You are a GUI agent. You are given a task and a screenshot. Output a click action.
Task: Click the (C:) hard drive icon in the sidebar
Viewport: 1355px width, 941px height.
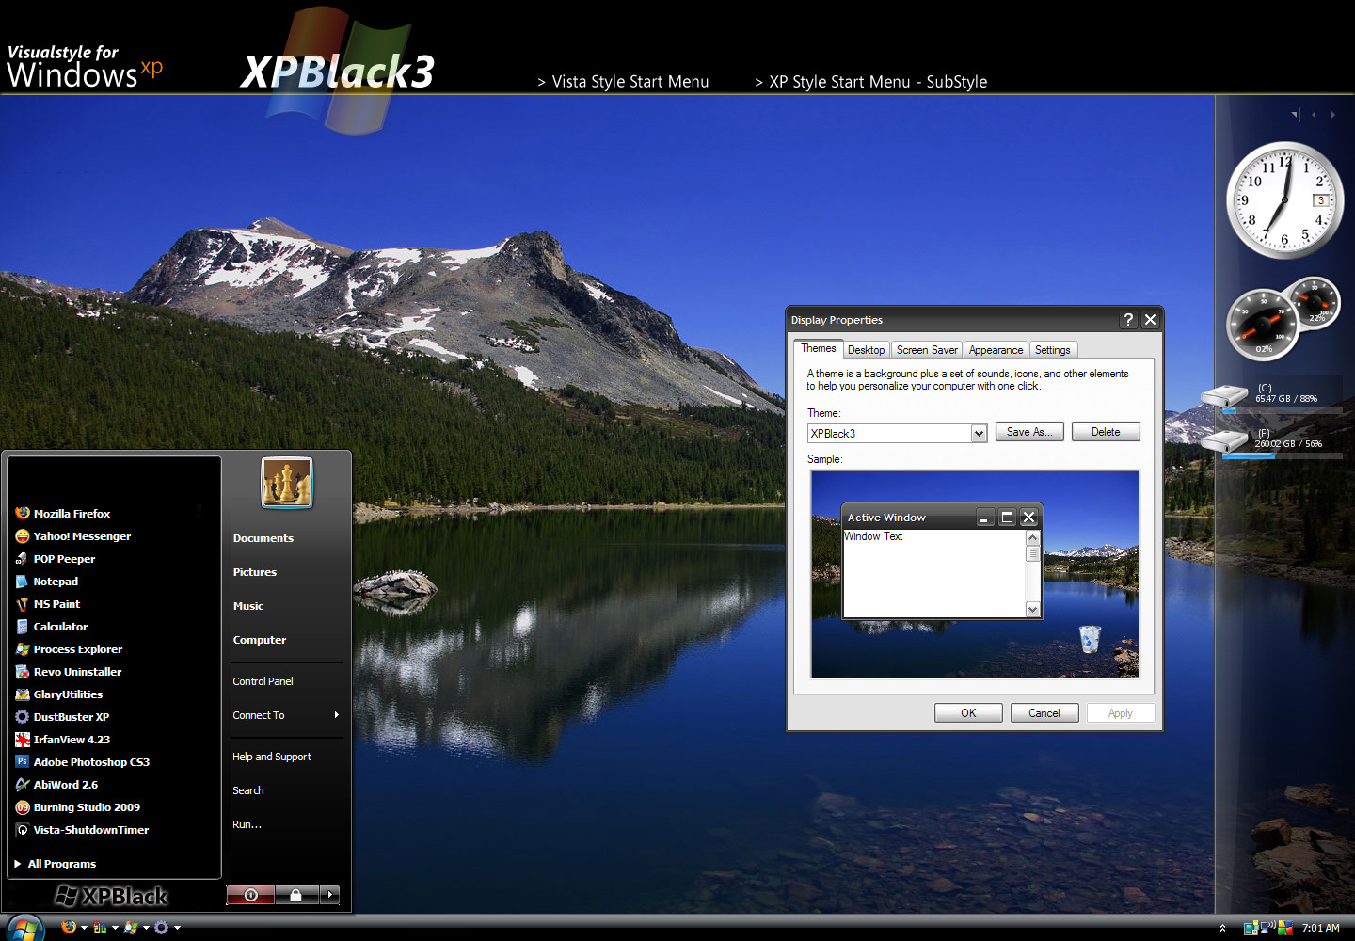coord(1224,396)
